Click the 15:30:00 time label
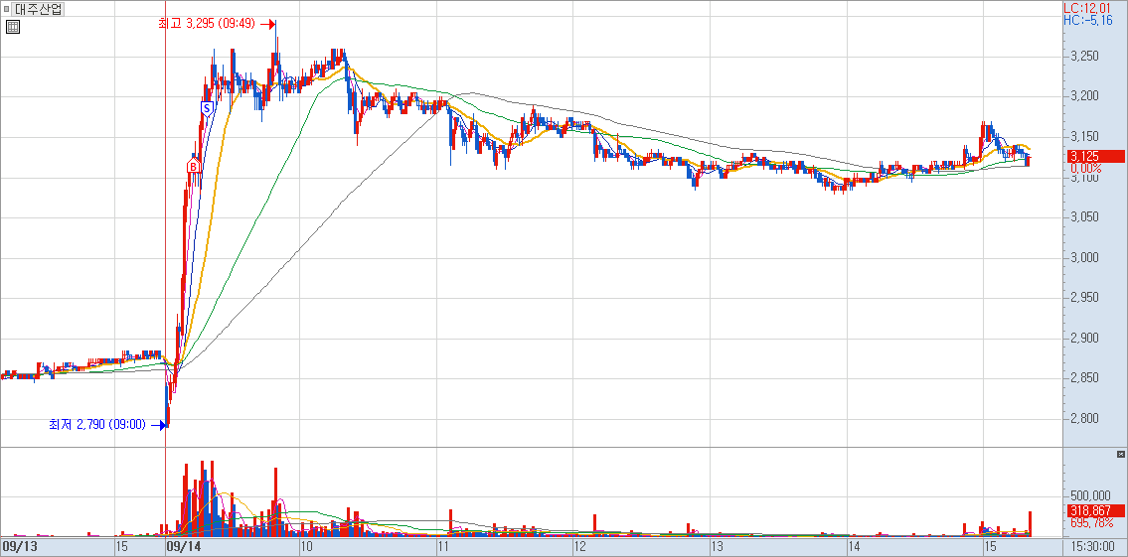 coord(1093,547)
